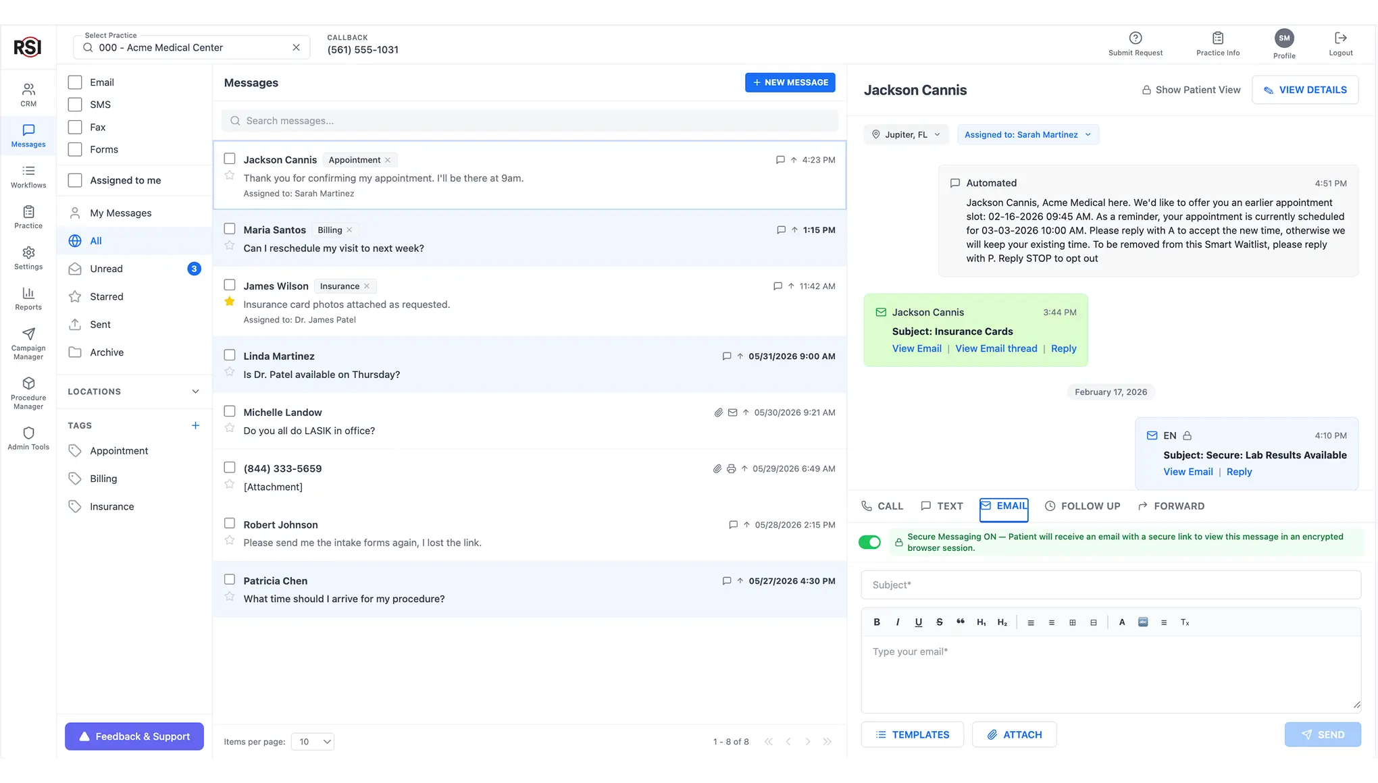The width and height of the screenshot is (1378, 783).
Task: Pick text highlight color in editor
Action: pyautogui.click(x=1143, y=622)
